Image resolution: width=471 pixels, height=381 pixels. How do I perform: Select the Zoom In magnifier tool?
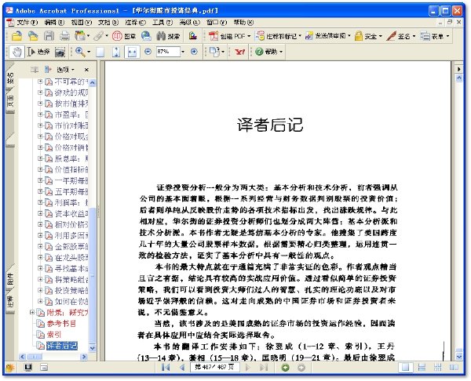click(80, 52)
